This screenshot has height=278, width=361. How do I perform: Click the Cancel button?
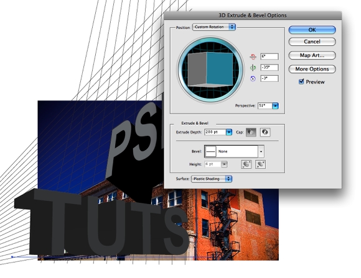coord(312,42)
